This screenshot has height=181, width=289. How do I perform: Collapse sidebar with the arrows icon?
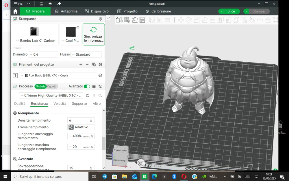[x=108, y=18]
